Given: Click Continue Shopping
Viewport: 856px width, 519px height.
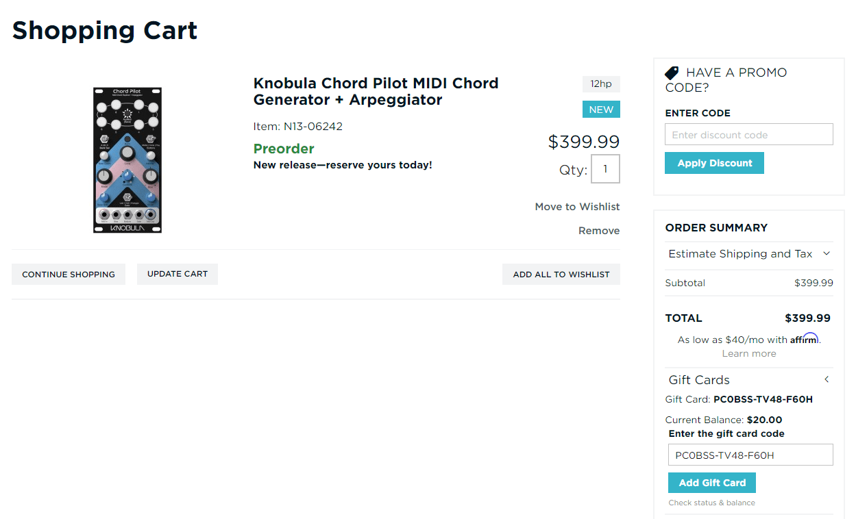Looking at the screenshot, I should (68, 274).
